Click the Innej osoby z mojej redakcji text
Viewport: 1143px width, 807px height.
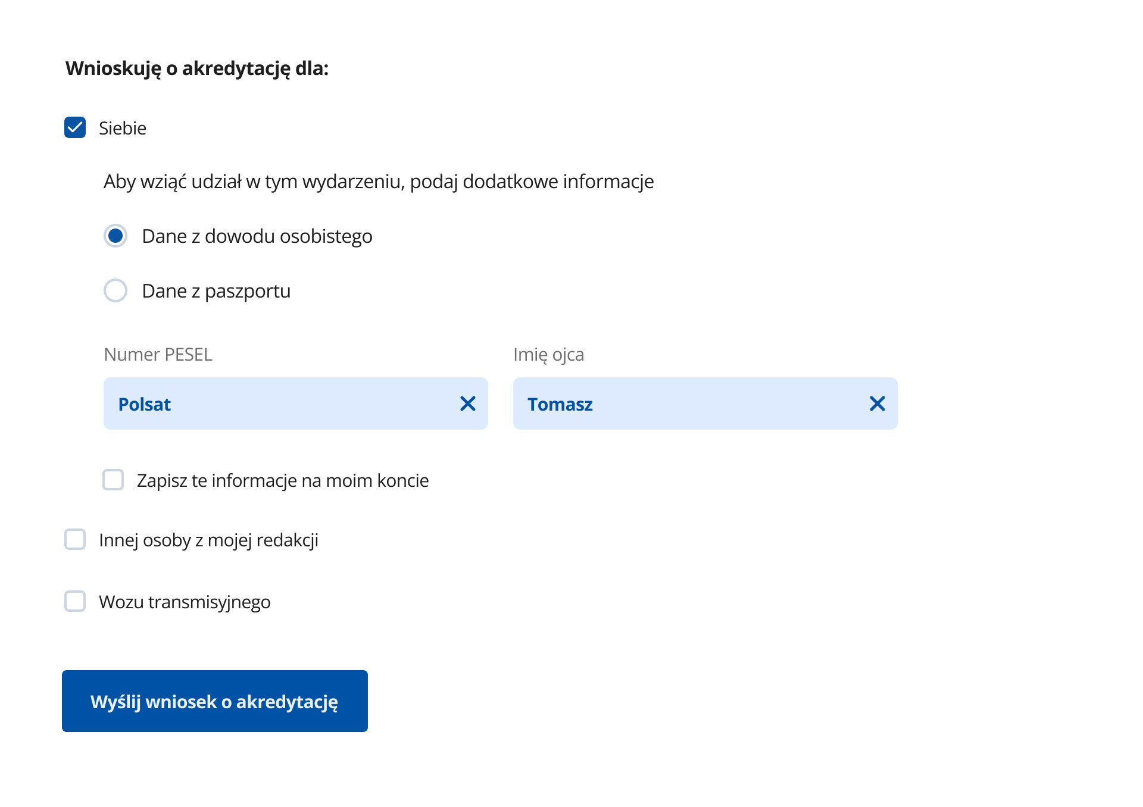point(208,540)
